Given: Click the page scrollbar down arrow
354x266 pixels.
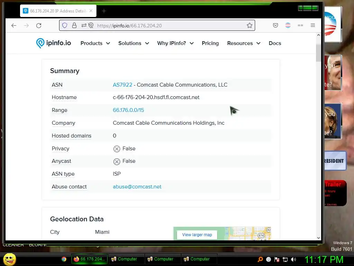Looking at the screenshot, I should (318, 238).
